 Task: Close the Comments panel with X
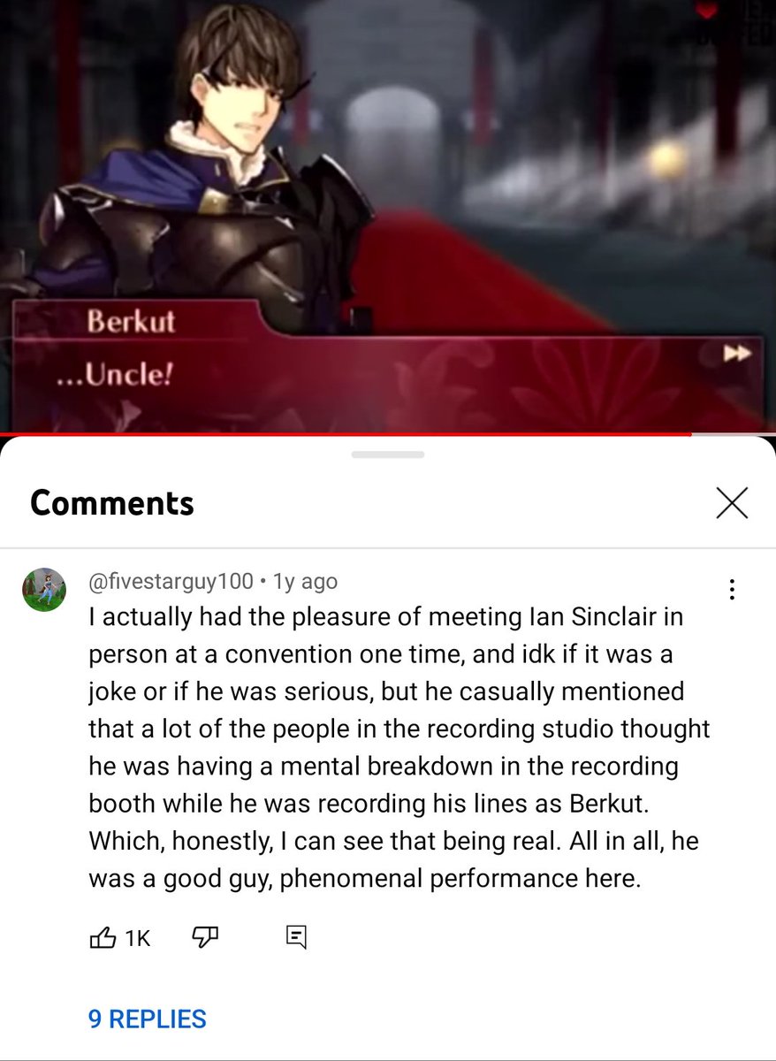[732, 503]
